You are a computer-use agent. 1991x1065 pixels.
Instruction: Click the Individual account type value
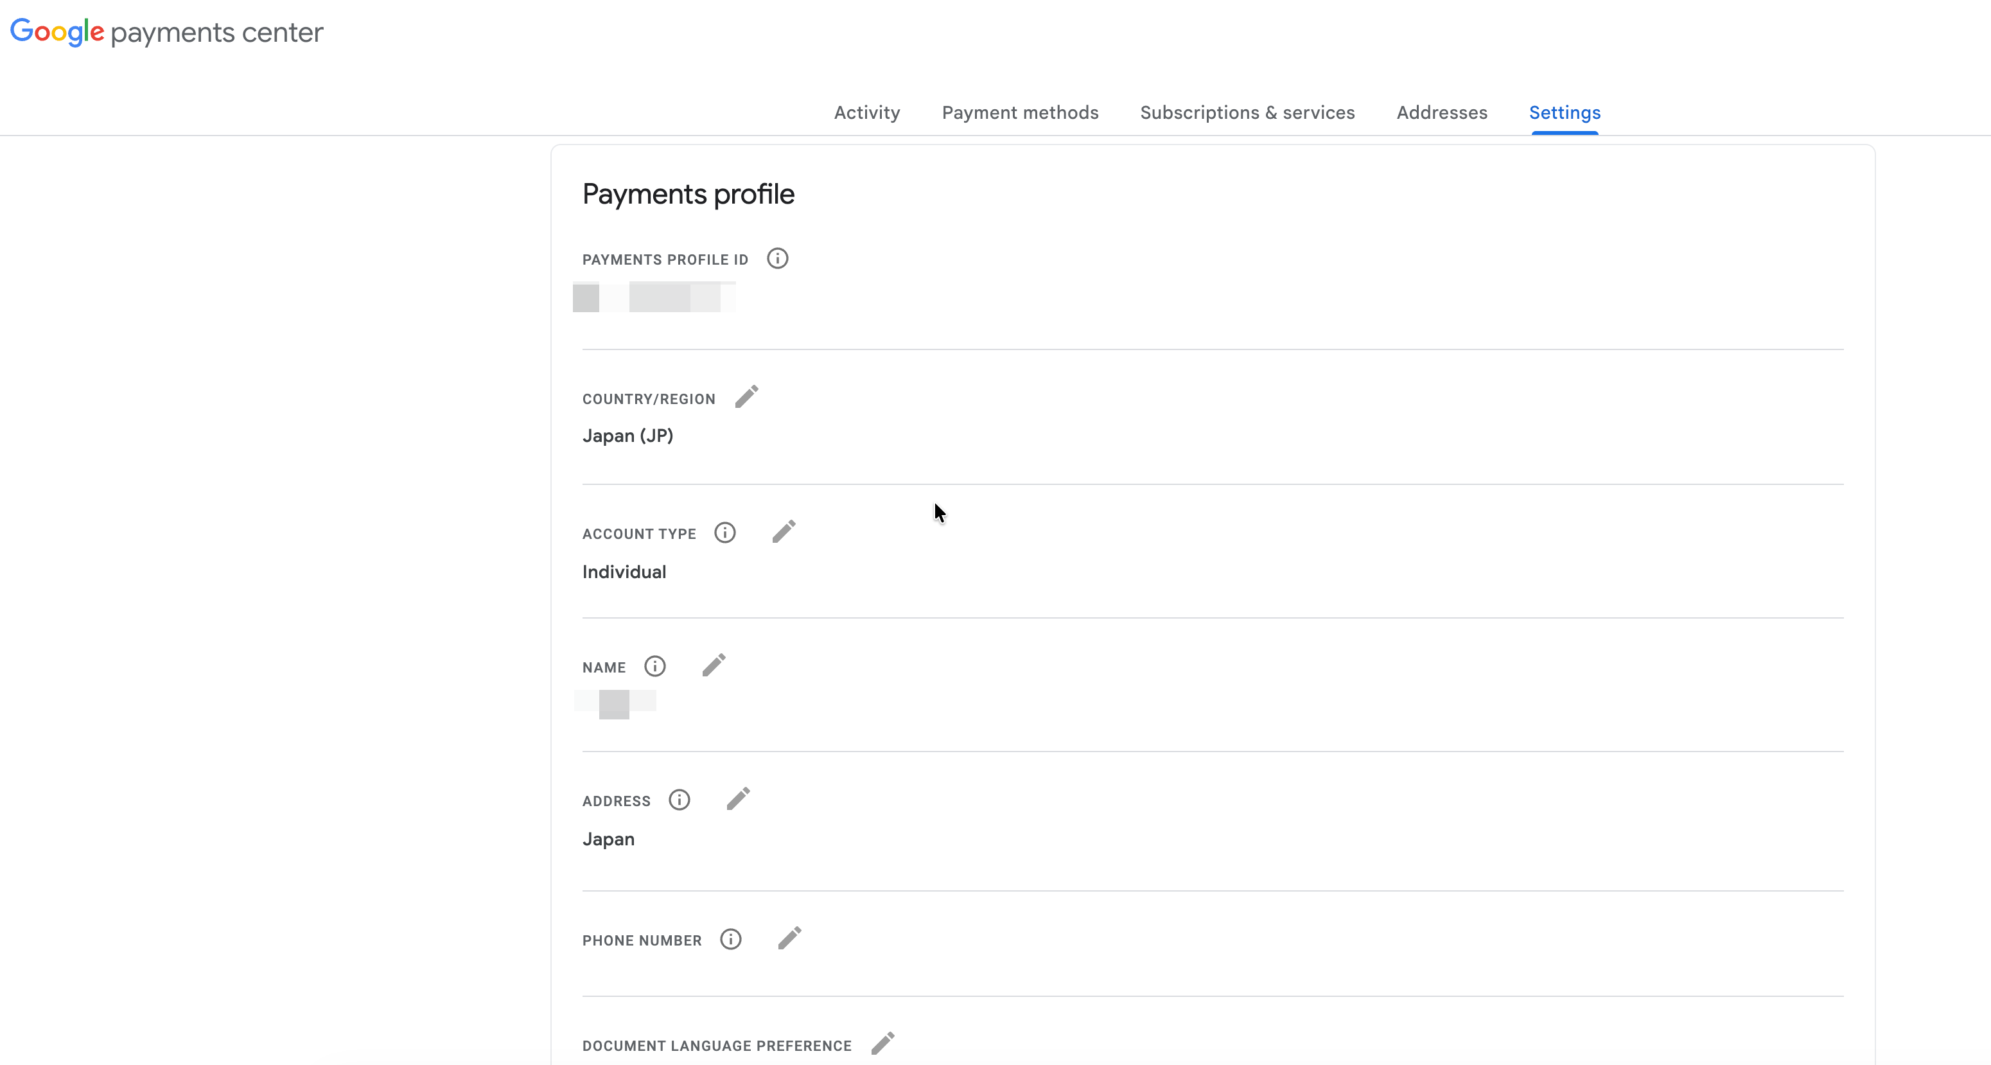coord(624,572)
